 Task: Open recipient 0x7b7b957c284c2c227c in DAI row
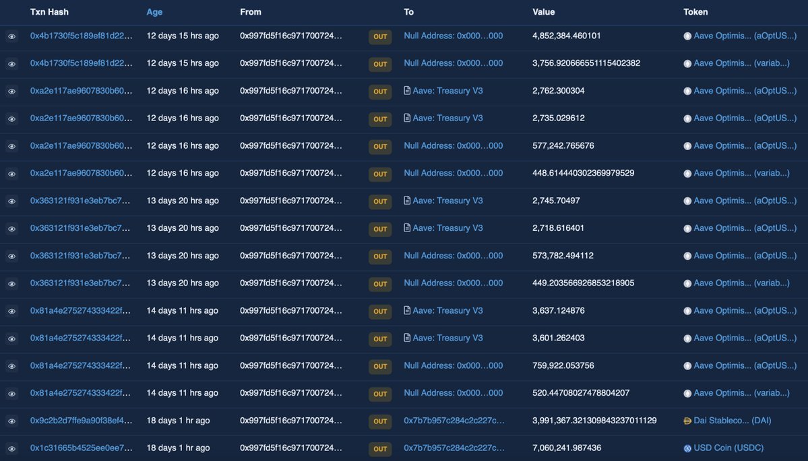tap(454, 421)
